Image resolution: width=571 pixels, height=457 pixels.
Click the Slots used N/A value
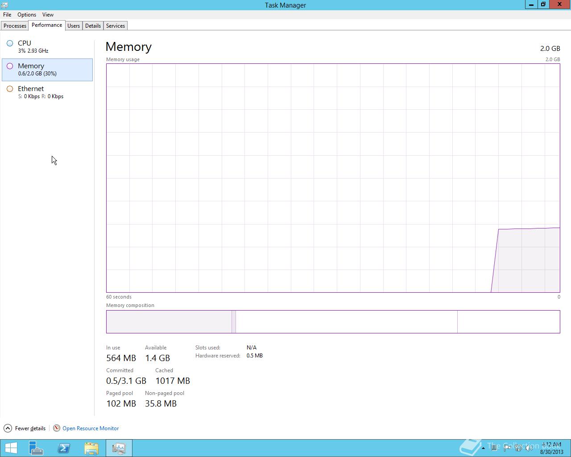(252, 347)
